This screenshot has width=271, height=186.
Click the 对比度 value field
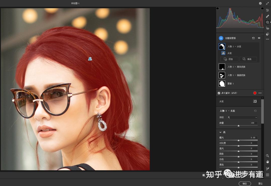pos(254,143)
